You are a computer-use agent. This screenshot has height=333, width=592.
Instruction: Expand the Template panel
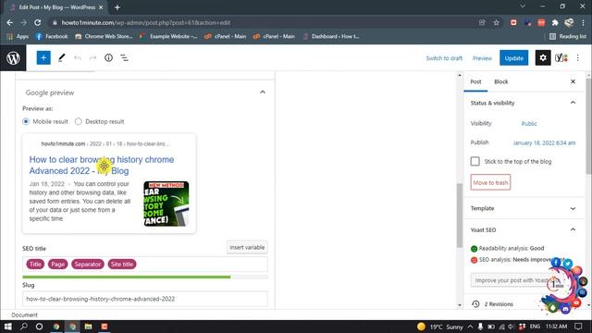(x=573, y=208)
